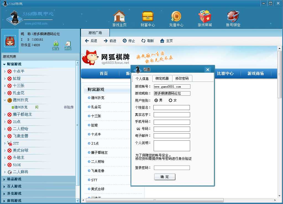Screen dimensions: 283x204
Task: Open the 飞禽走兽 link on the web page
Action: coord(98,171)
